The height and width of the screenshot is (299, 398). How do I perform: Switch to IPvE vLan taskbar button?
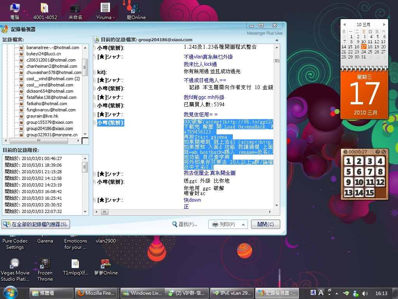pyautogui.click(x=232, y=293)
